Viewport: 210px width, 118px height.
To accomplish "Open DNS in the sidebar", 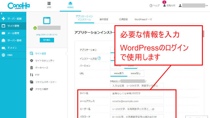I will point(13,55).
